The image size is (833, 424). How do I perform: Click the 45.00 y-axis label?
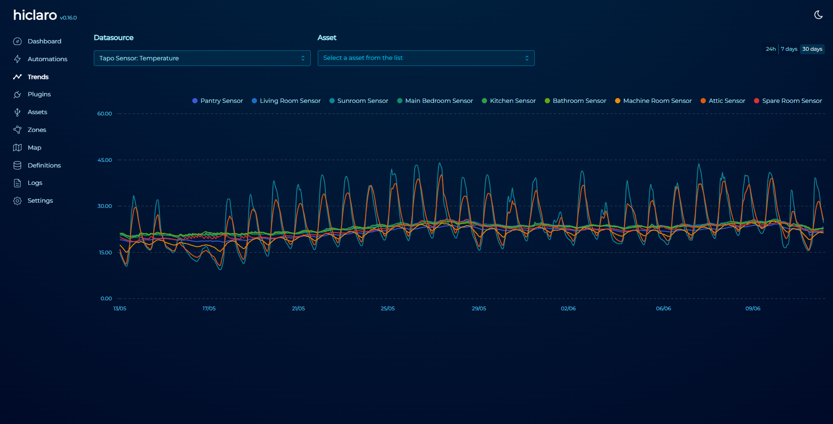coord(105,160)
